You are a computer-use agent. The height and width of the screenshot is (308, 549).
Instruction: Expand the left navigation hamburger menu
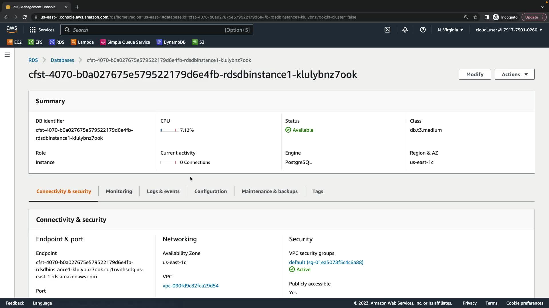(x=7, y=55)
